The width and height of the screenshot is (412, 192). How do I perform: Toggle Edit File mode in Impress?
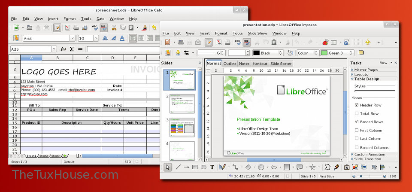point(209,42)
